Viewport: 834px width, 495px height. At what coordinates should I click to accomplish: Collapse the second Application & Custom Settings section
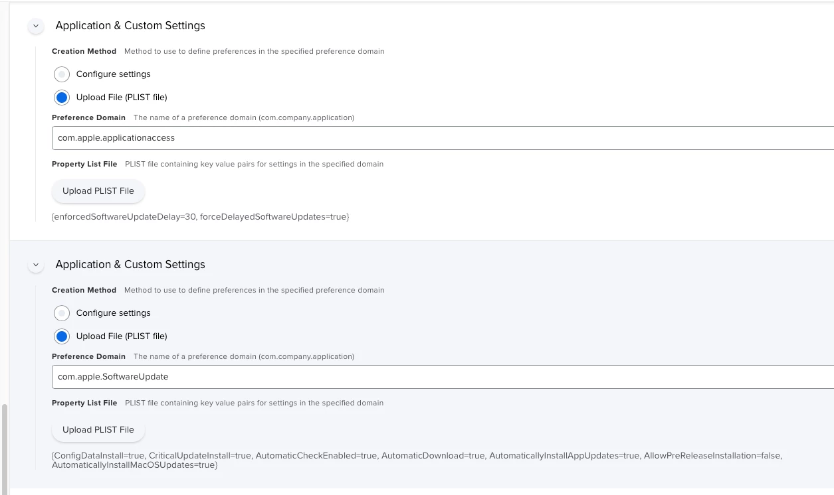(36, 265)
